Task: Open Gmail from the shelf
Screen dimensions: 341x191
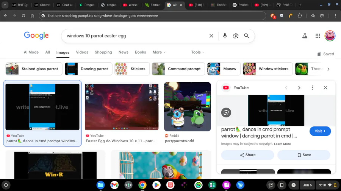Action: coord(114,185)
